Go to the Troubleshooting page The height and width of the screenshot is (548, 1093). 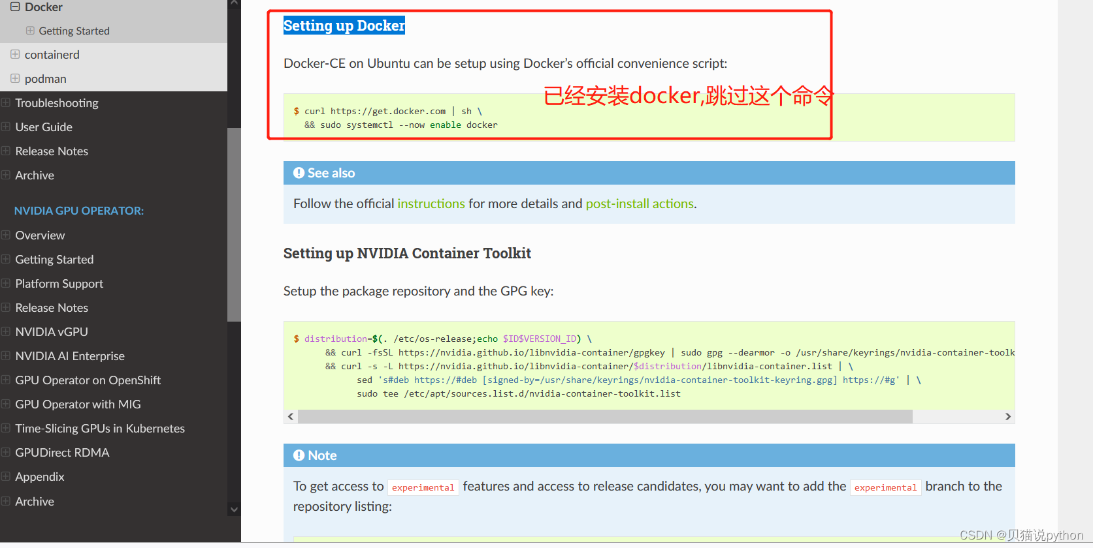(57, 103)
